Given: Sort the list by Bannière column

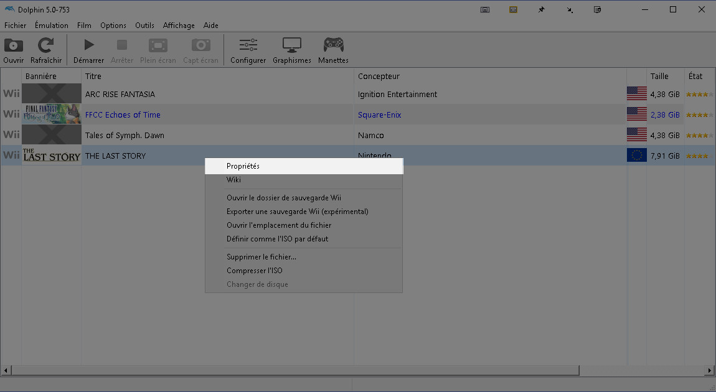Looking at the screenshot, I should click(x=51, y=76).
